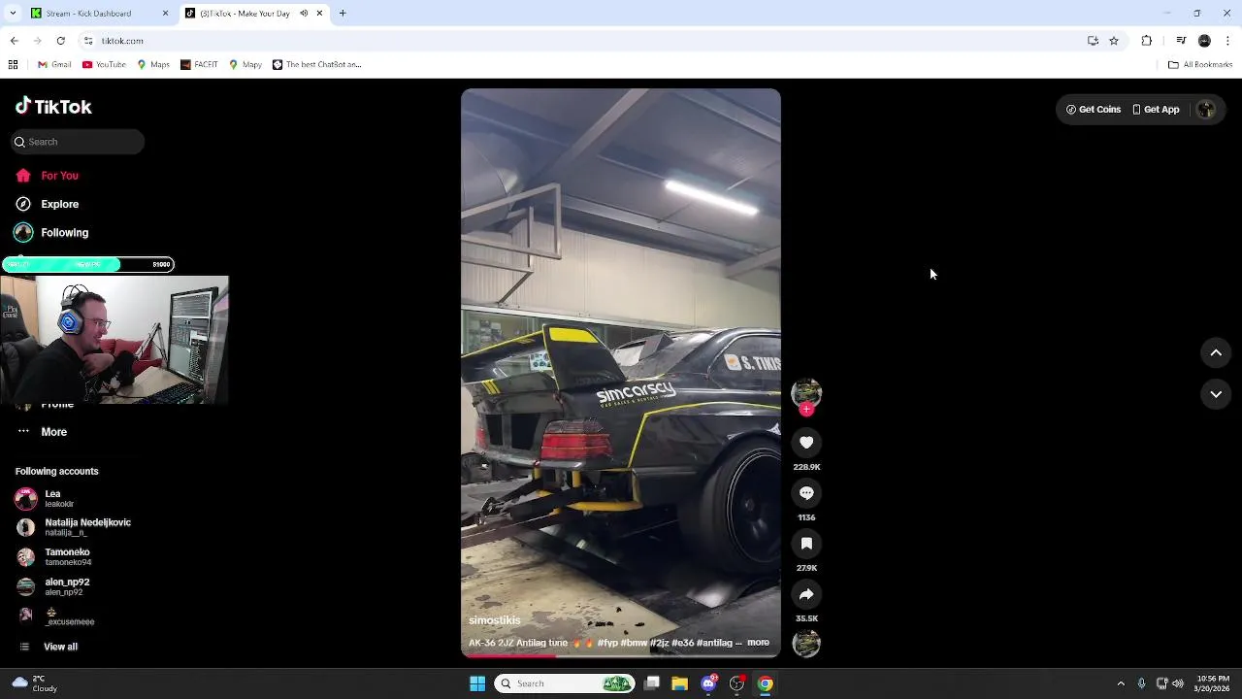The image size is (1242, 699).
Task: Click the Windows taskbar search box
Action: (x=565, y=683)
